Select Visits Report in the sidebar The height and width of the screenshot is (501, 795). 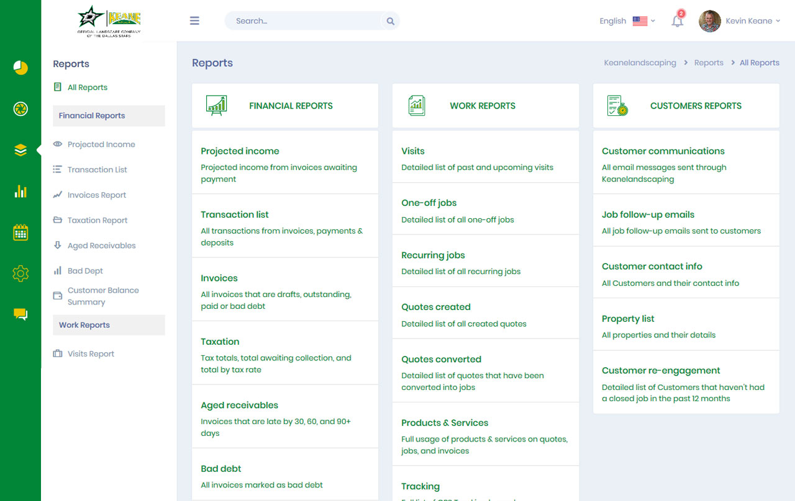point(90,353)
